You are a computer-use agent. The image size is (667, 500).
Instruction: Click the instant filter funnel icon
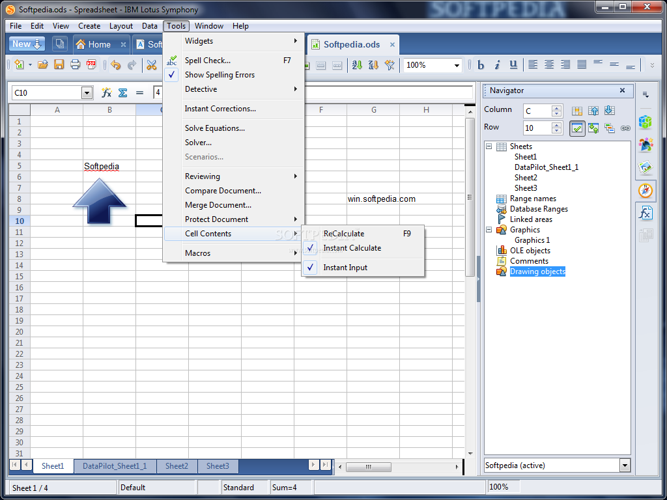[390, 64]
